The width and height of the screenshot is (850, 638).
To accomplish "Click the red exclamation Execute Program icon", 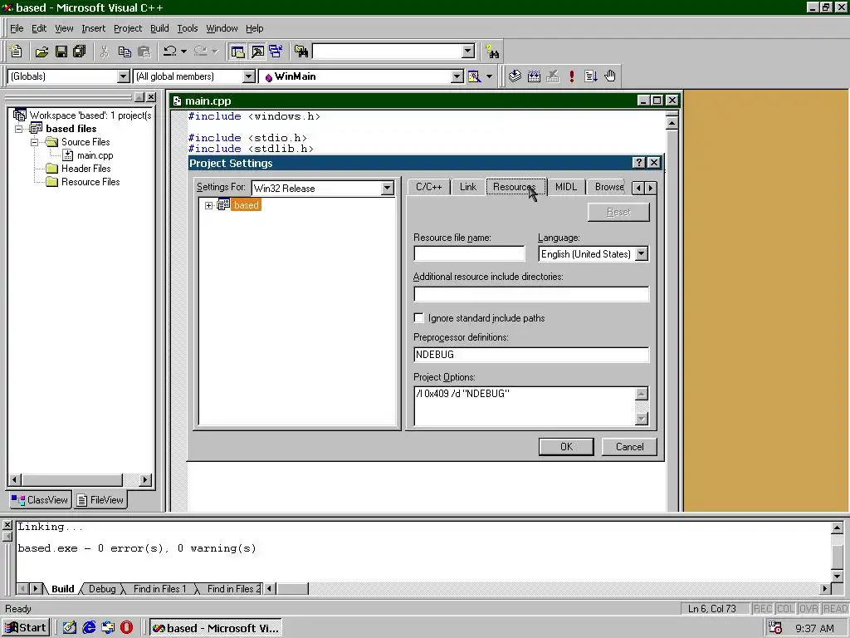I will click(x=571, y=76).
